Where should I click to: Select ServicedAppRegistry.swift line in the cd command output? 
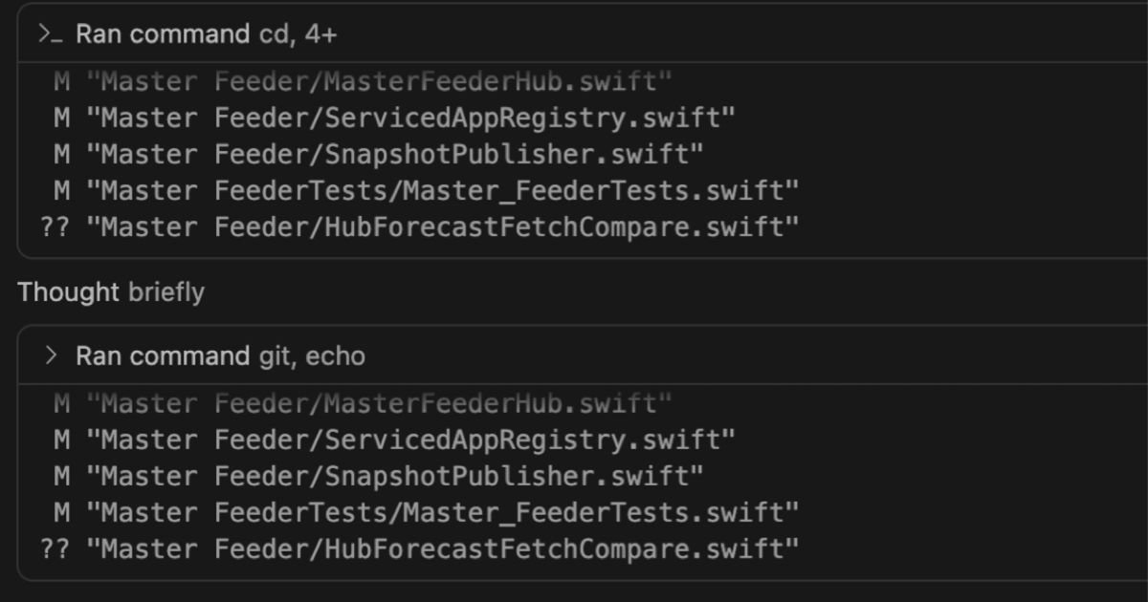[394, 118]
